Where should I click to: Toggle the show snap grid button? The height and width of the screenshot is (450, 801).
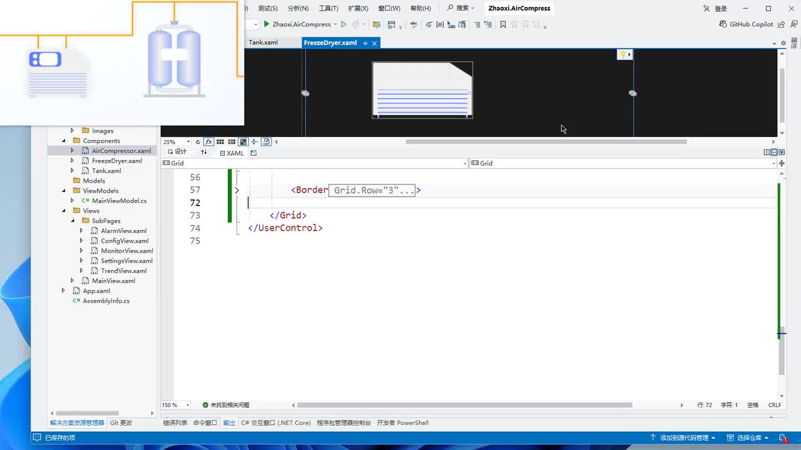(x=220, y=142)
